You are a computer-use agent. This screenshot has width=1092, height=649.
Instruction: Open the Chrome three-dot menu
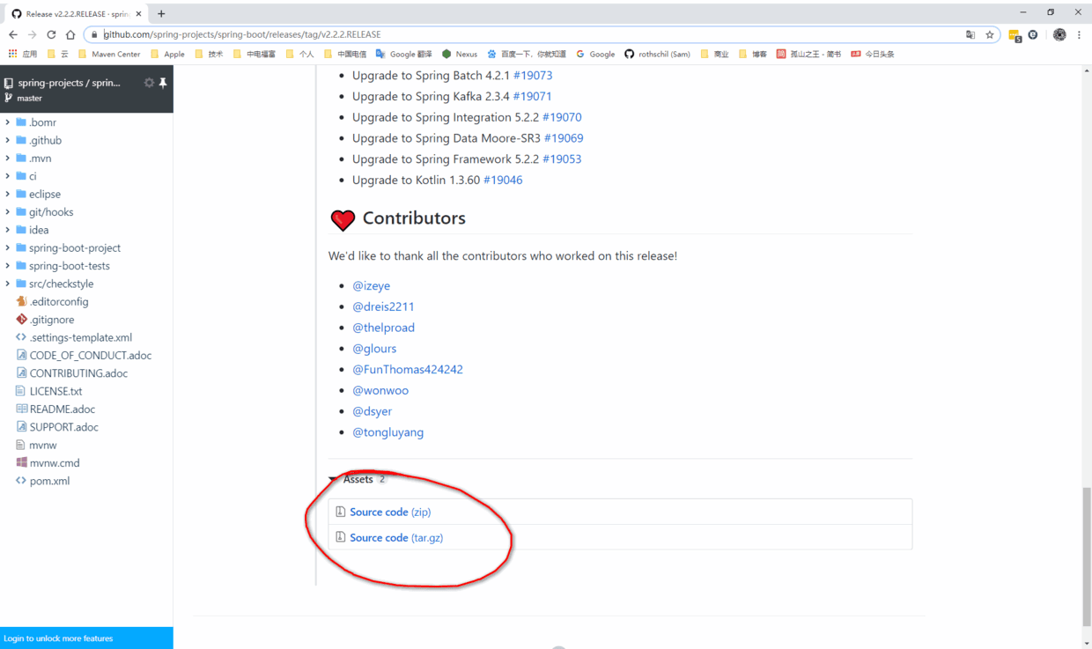click(1079, 34)
